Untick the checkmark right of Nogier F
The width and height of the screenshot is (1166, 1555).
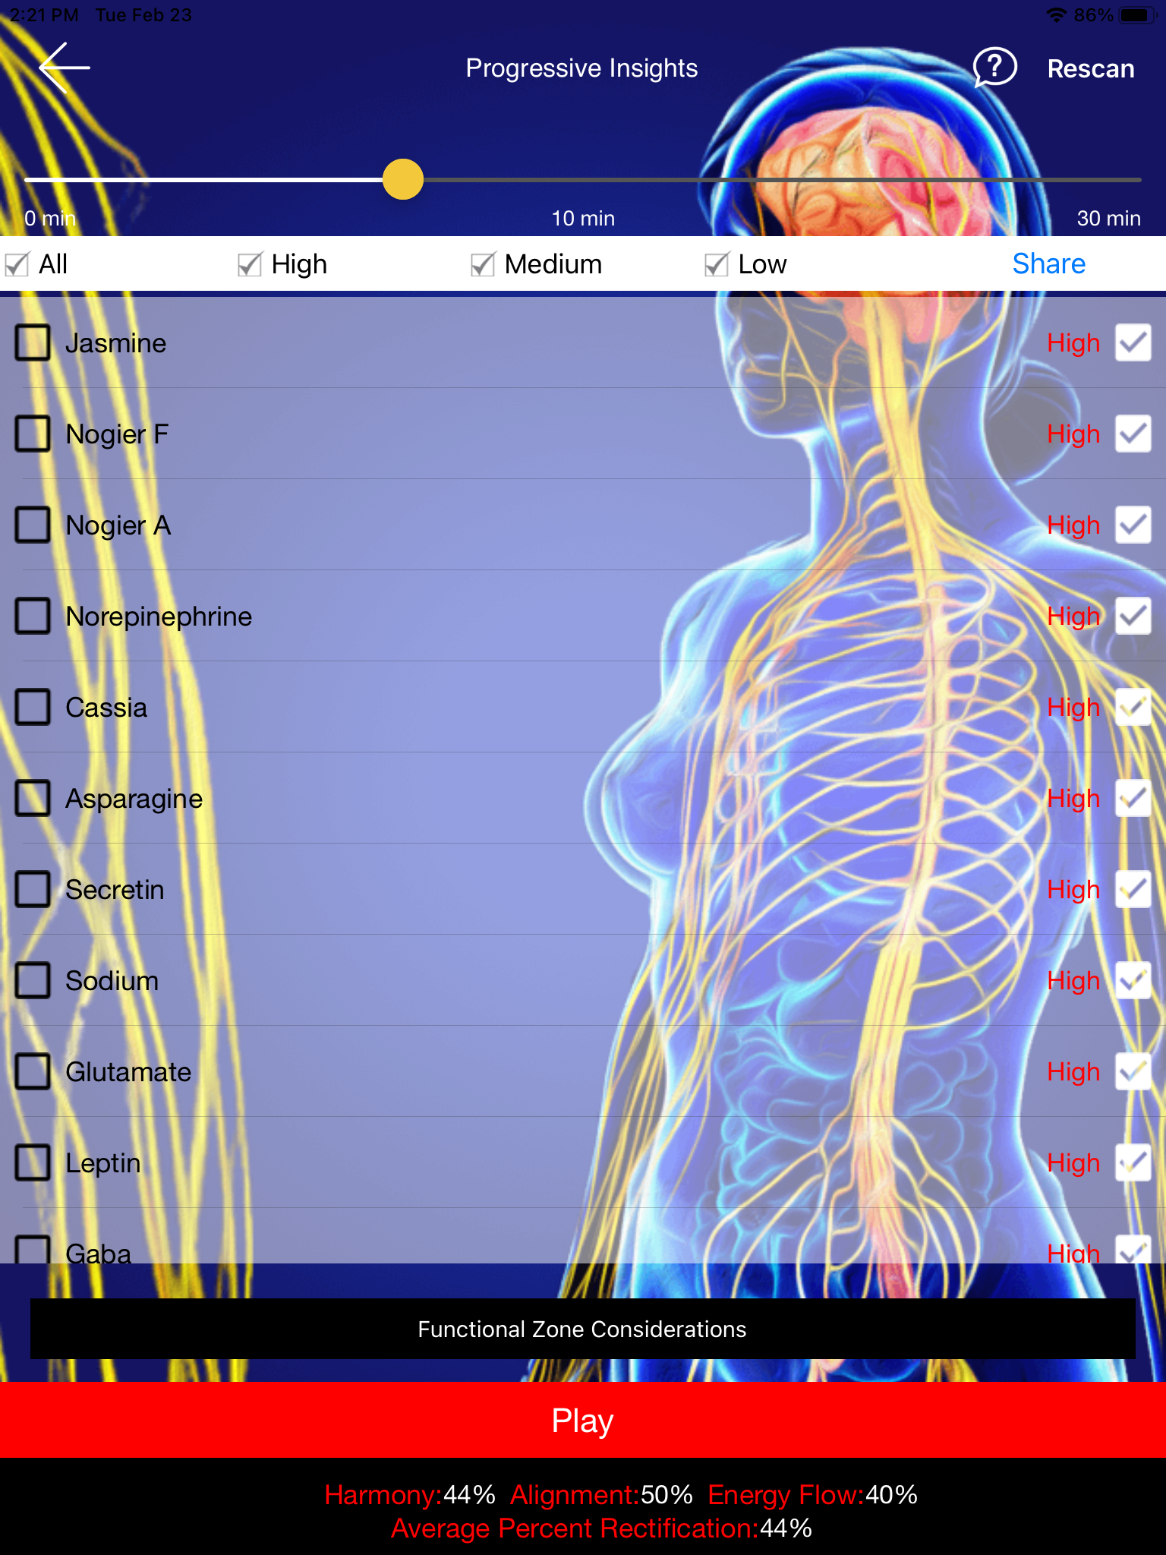pyautogui.click(x=1133, y=434)
